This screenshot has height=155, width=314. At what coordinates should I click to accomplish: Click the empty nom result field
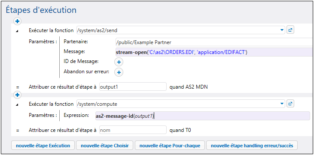(133, 130)
